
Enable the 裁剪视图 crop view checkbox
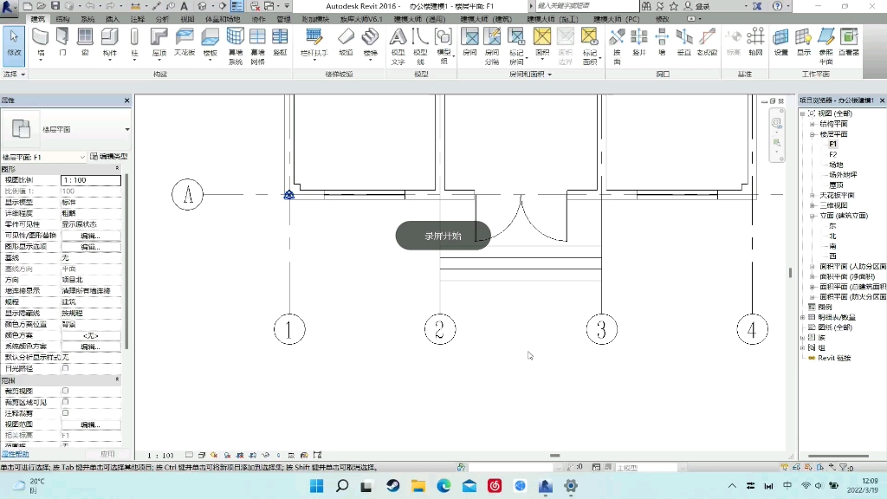[66, 391]
